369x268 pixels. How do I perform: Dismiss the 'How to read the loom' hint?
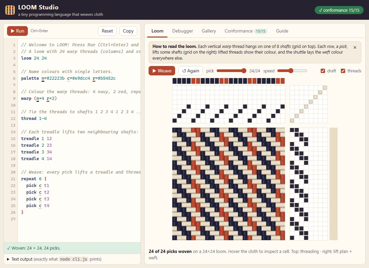click(355, 47)
